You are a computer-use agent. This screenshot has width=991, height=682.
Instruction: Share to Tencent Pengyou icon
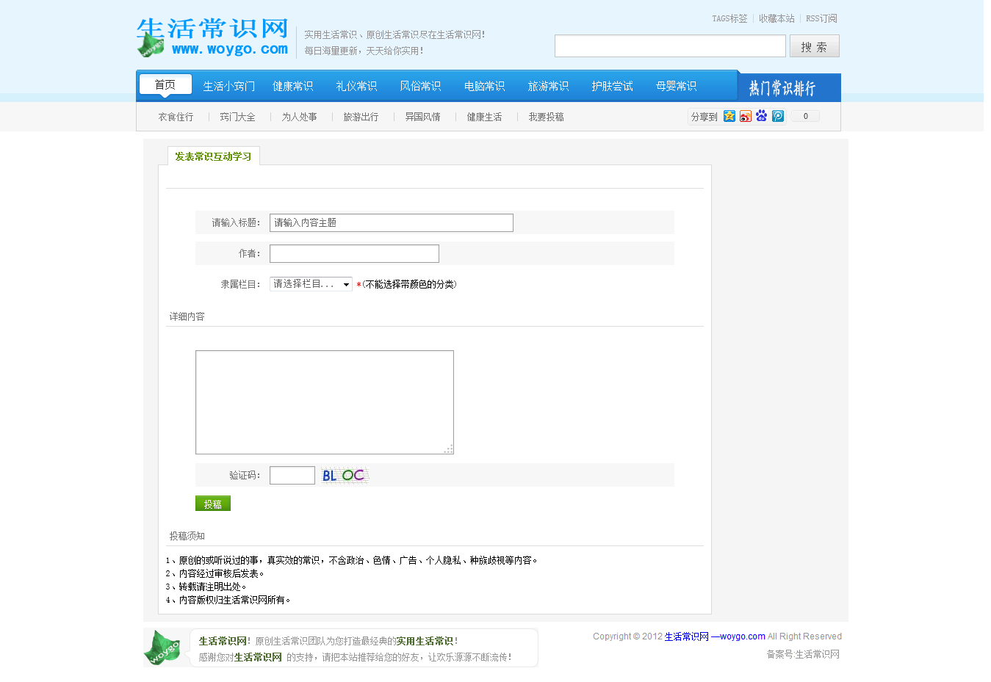tap(778, 116)
